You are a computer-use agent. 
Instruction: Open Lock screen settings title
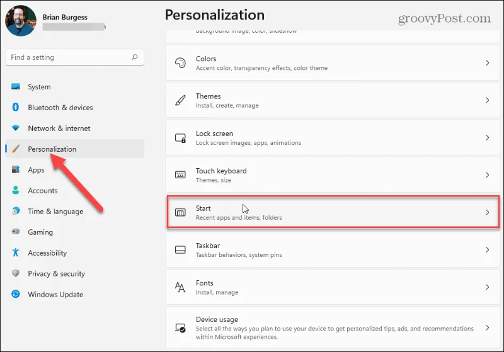pyautogui.click(x=214, y=133)
